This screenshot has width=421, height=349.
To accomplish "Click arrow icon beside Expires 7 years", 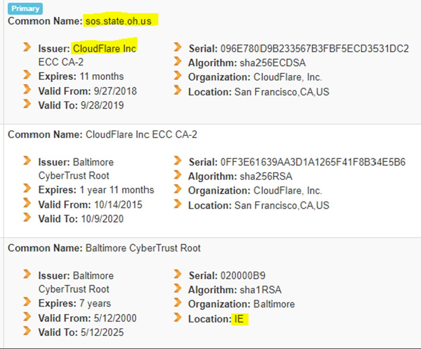I will [27, 302].
